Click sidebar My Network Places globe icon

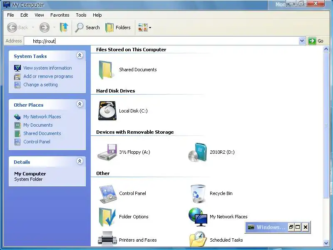[17, 117]
